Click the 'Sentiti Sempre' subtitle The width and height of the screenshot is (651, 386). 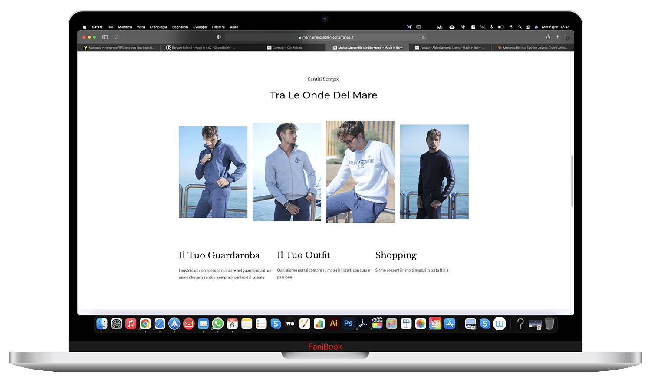324,79
